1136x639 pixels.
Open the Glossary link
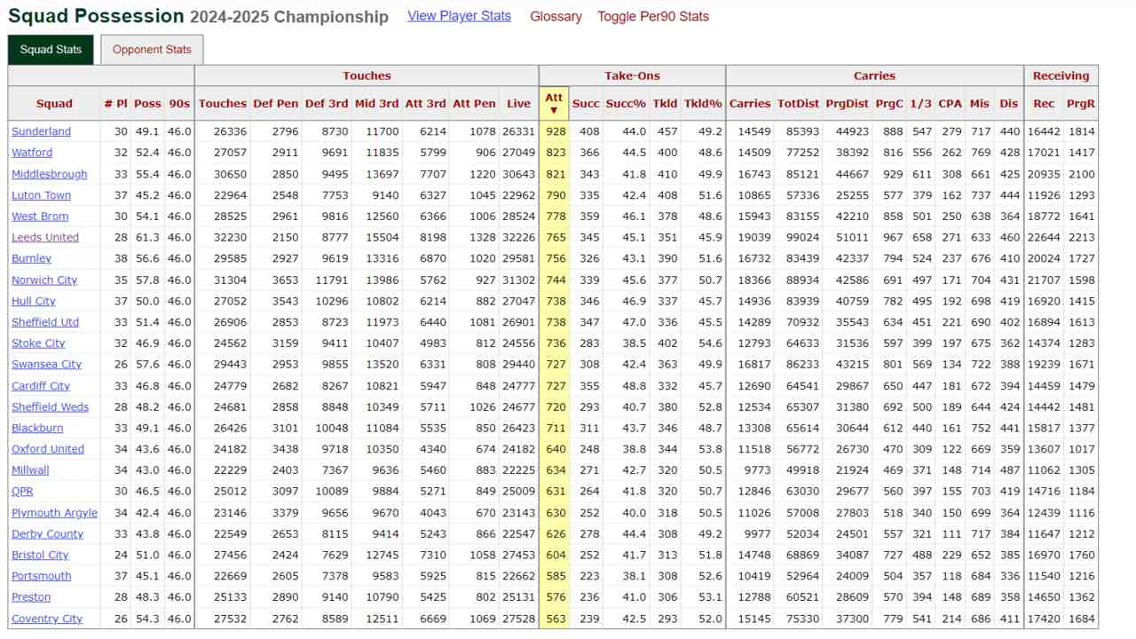(556, 16)
